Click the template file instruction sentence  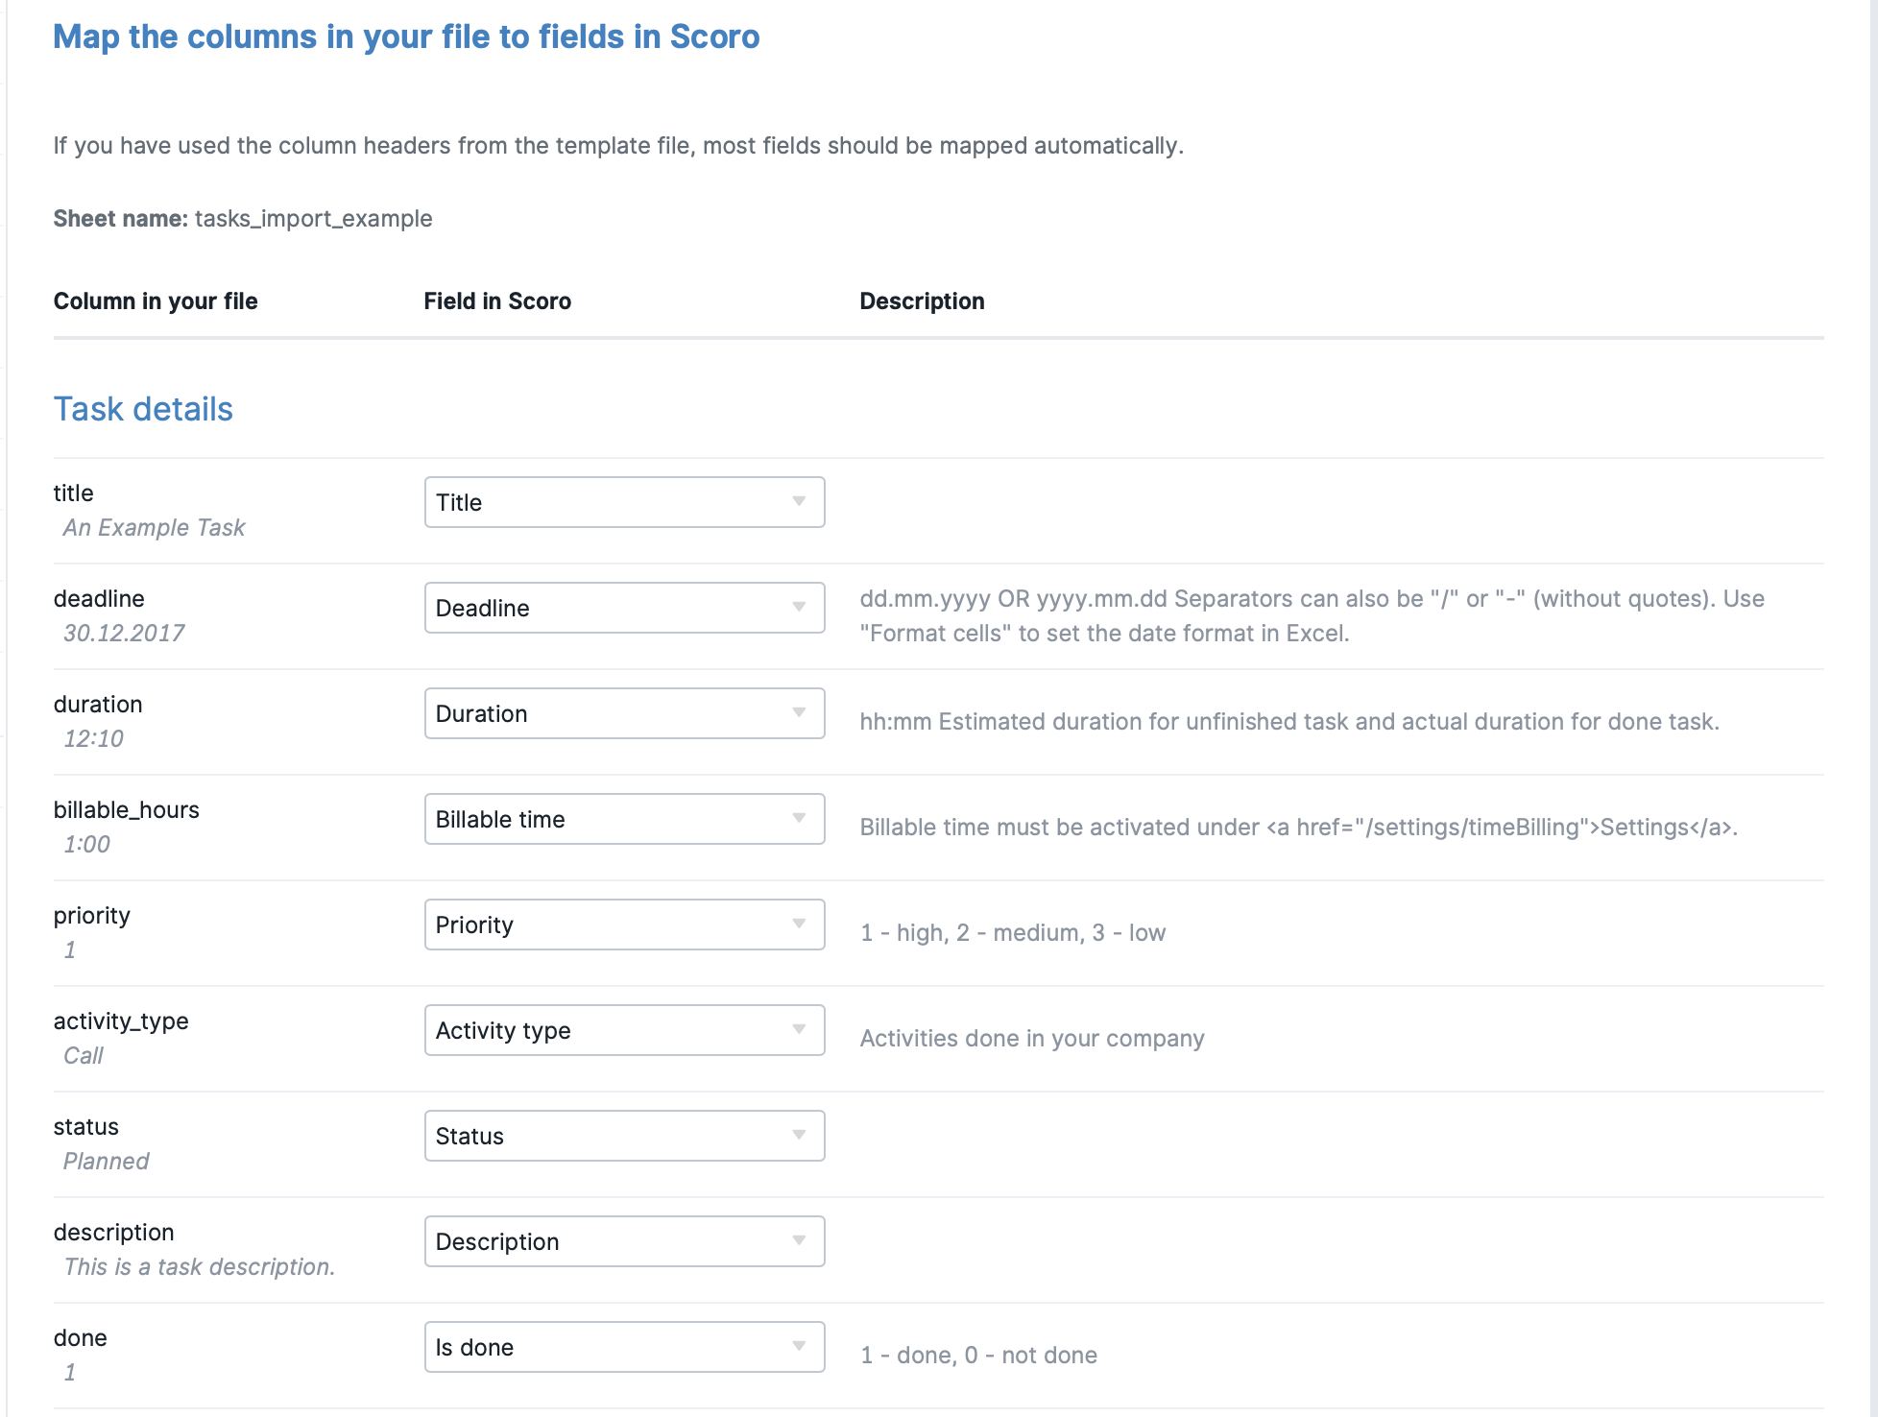point(618,146)
